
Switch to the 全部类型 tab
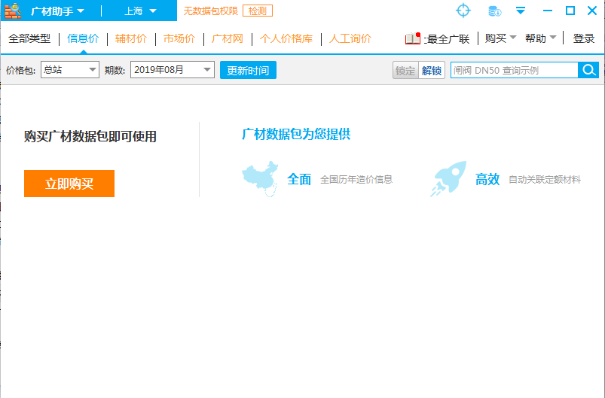pos(29,38)
